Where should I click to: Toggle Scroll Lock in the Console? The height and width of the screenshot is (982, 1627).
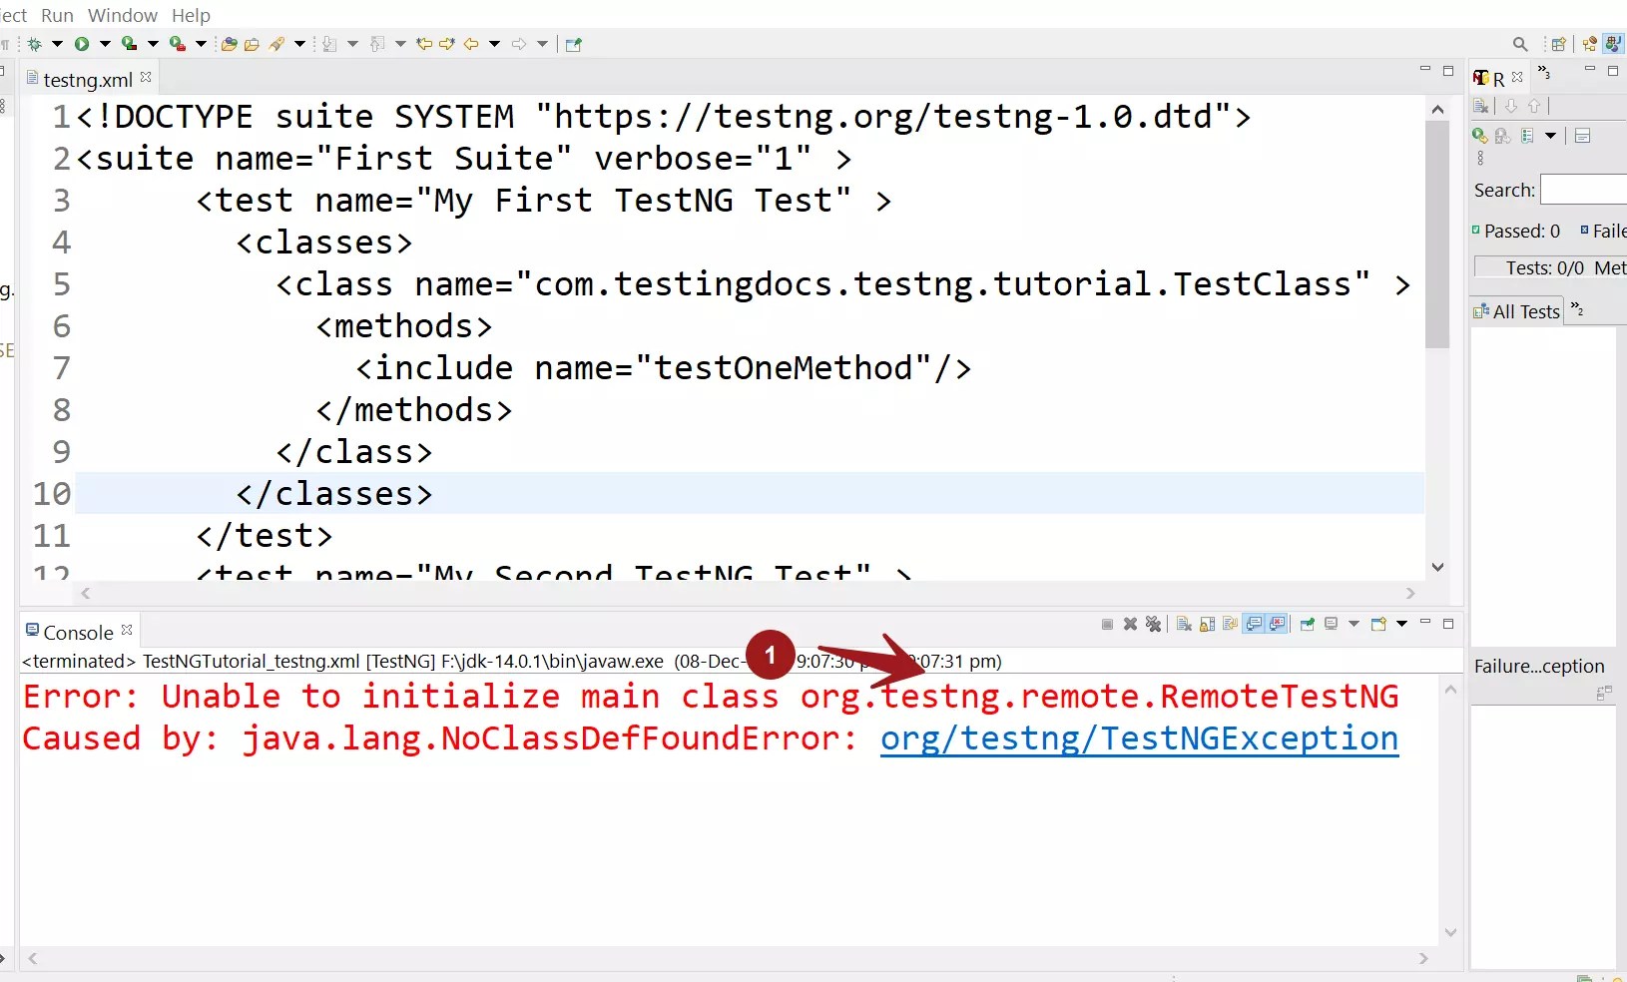(x=1208, y=625)
